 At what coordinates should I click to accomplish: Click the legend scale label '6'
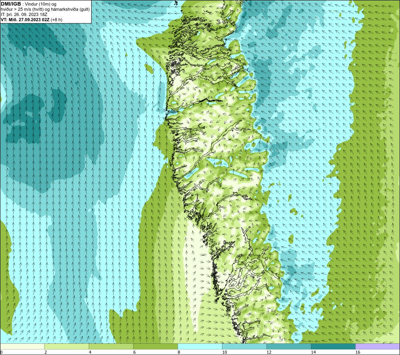(x=134, y=352)
